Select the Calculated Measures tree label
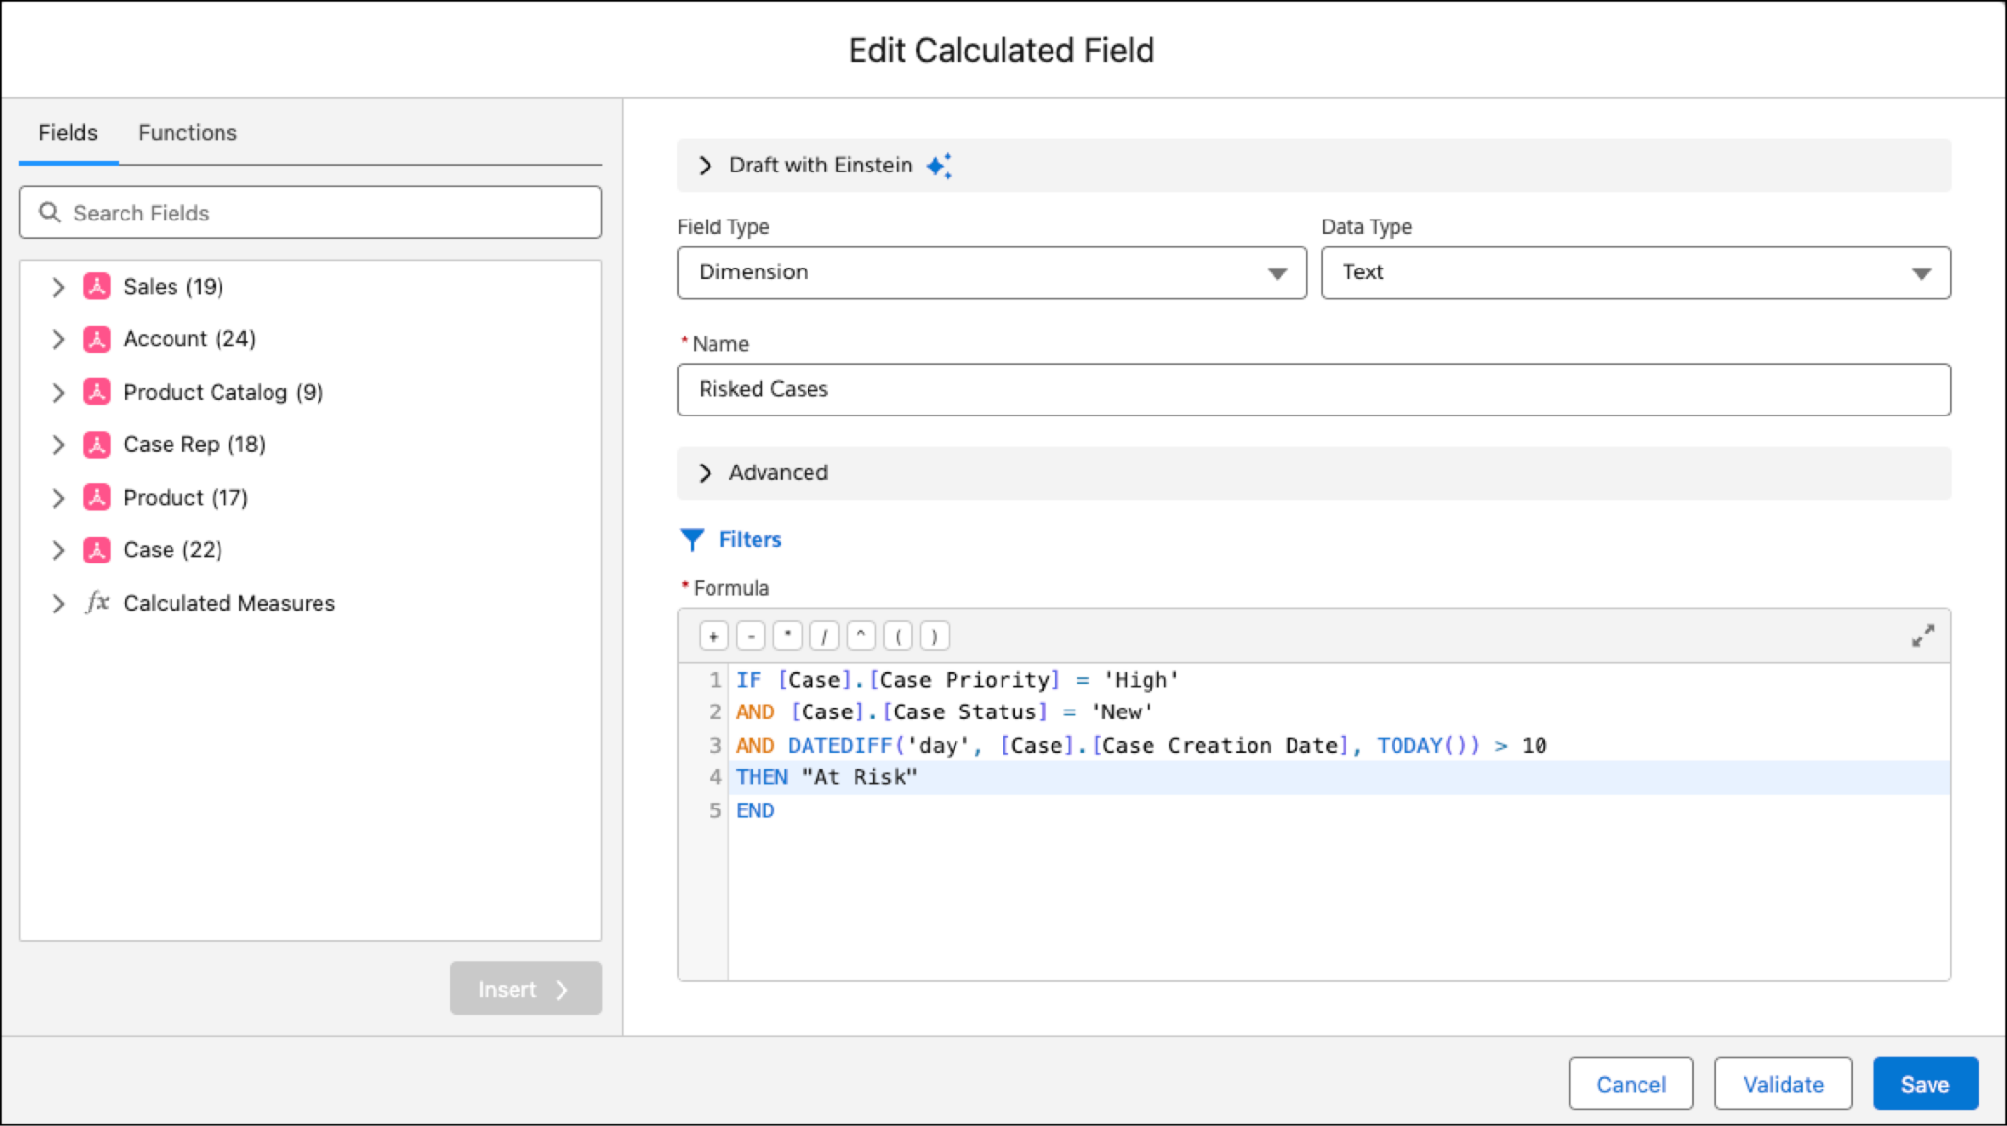2007x1126 pixels. [x=229, y=603]
